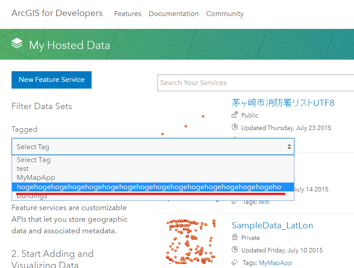Viewport: 354px width, 268px height.
Task: Click the MyMapApp tag link
Action: pos(275,263)
